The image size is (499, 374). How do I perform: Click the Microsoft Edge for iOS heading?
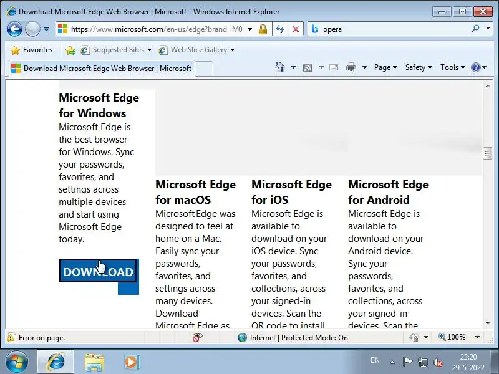coord(291,192)
